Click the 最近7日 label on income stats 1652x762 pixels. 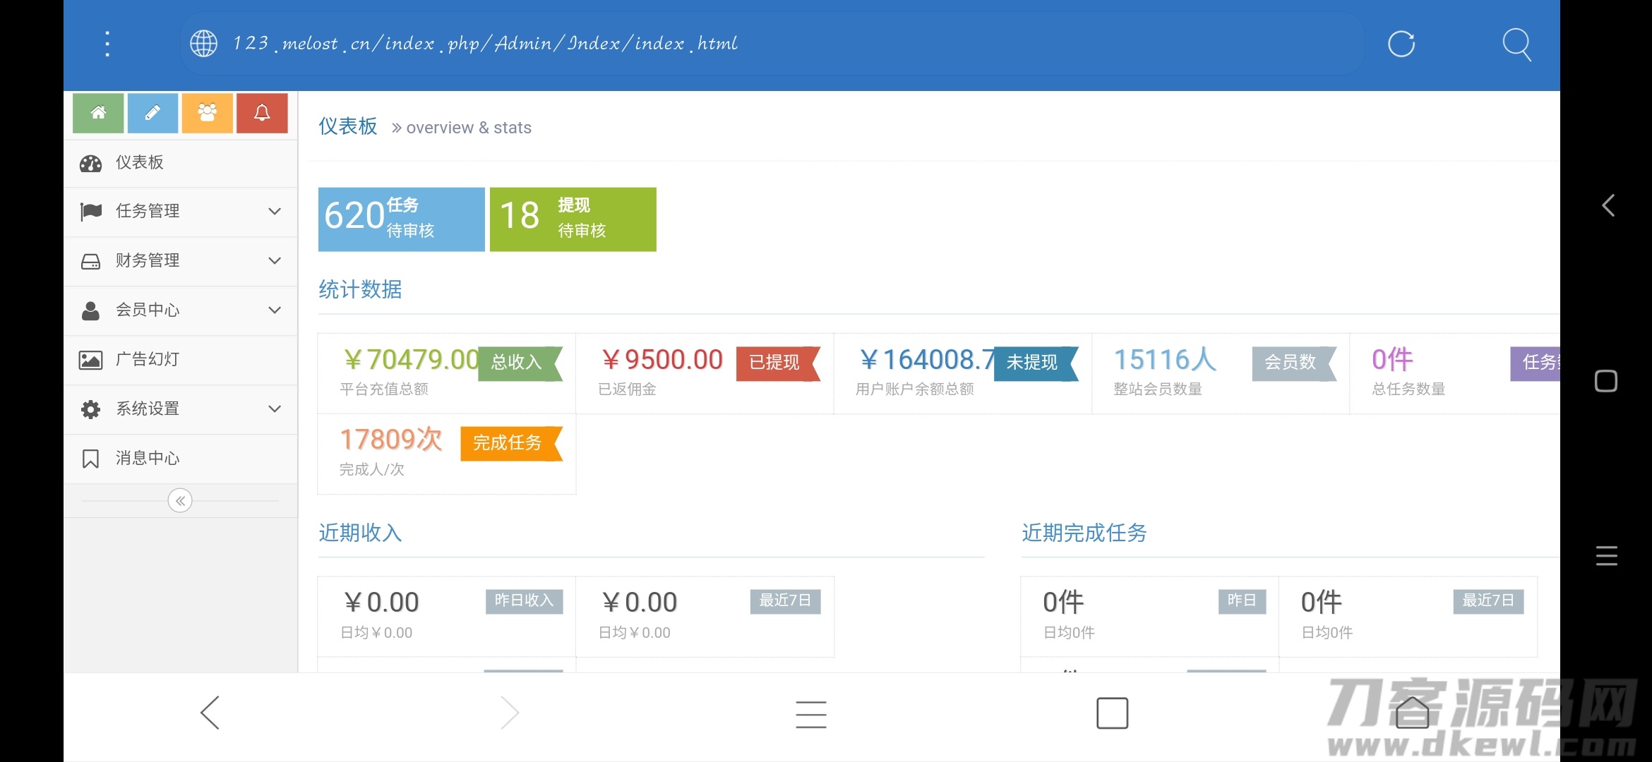pos(785,602)
